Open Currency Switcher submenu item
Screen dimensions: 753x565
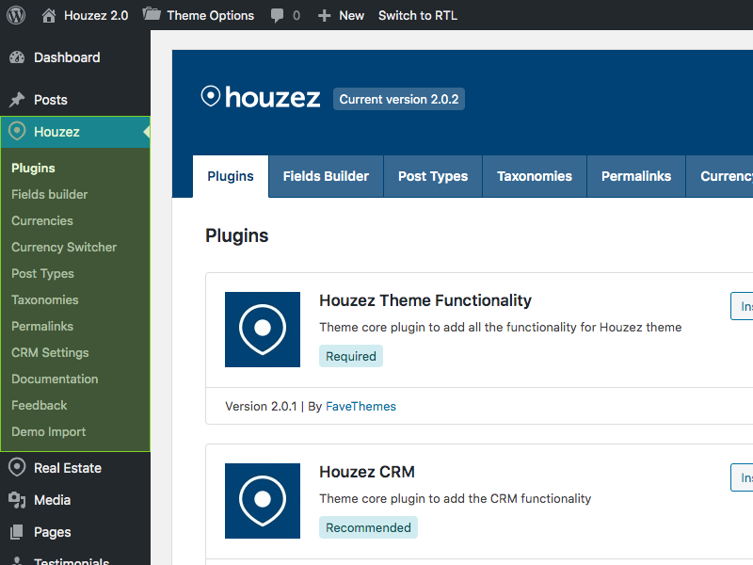tap(64, 247)
